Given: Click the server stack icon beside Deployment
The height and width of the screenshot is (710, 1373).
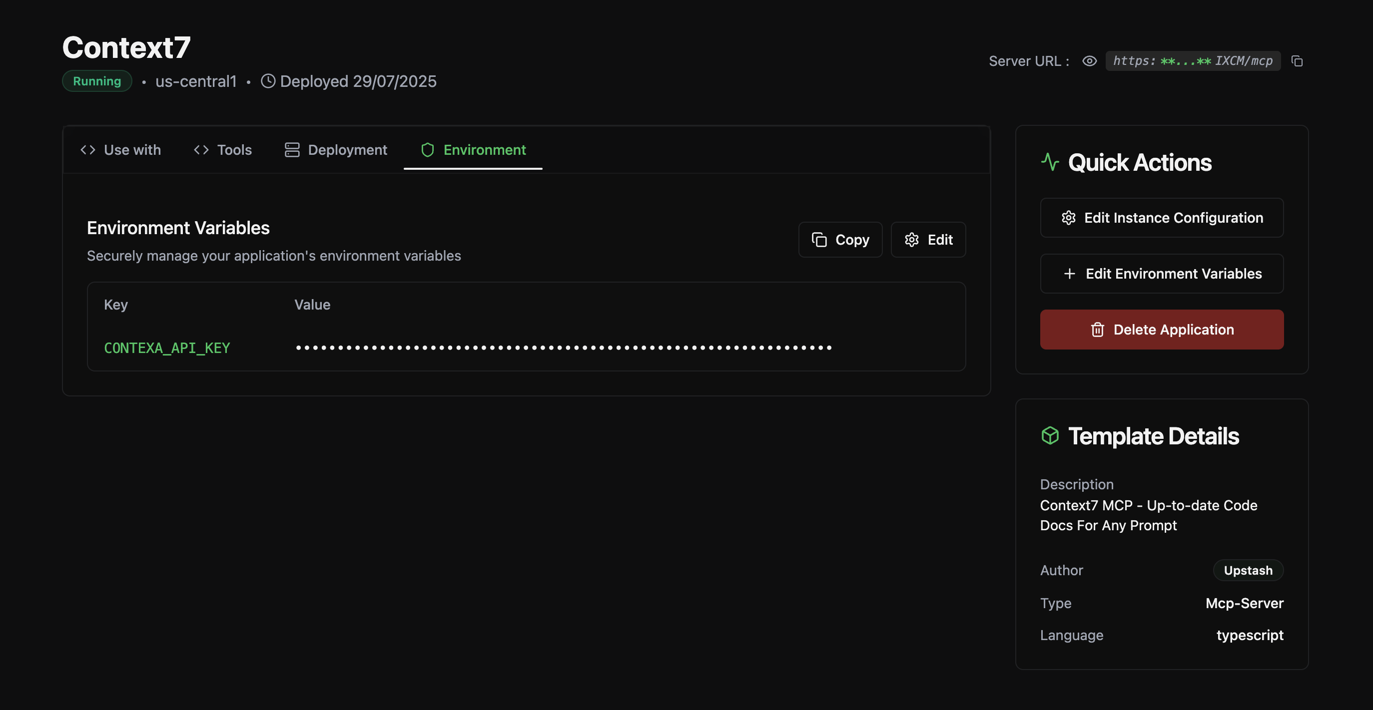Looking at the screenshot, I should click(292, 150).
